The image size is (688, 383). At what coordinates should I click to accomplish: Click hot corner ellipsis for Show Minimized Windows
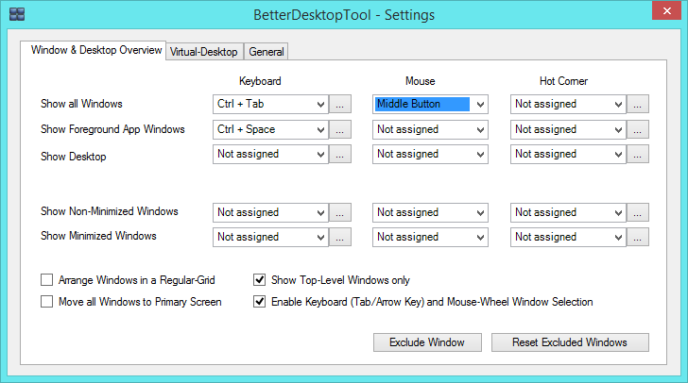[x=638, y=237]
